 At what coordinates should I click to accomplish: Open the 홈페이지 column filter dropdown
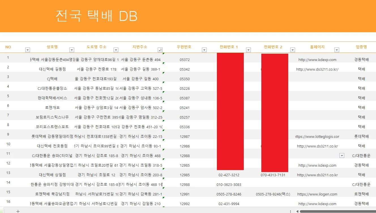click(x=337, y=50)
